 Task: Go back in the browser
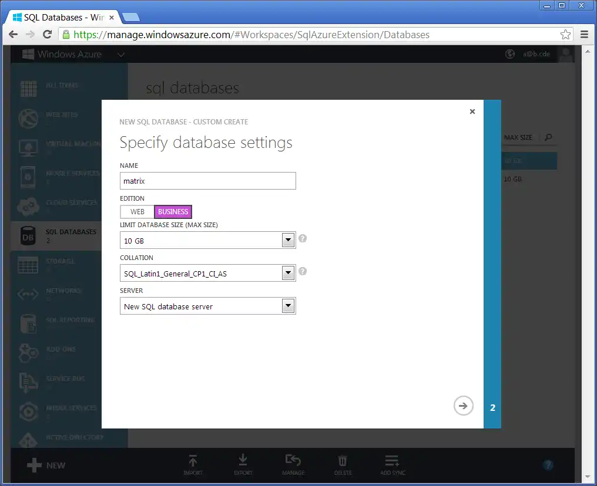click(x=14, y=35)
